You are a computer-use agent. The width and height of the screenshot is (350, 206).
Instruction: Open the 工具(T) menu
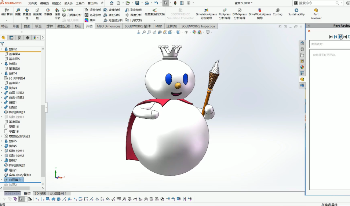[x=80, y=3]
